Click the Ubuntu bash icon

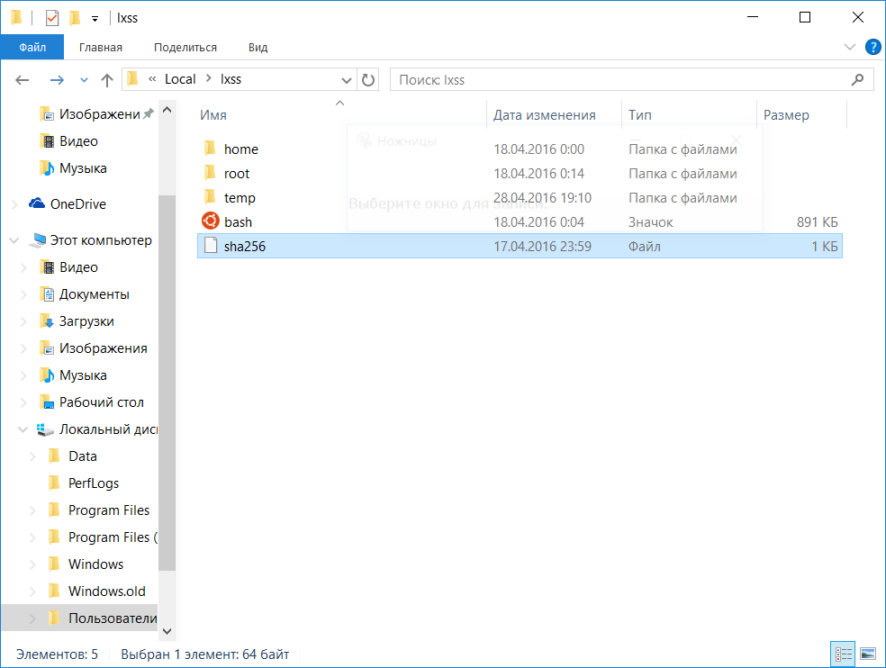point(210,221)
